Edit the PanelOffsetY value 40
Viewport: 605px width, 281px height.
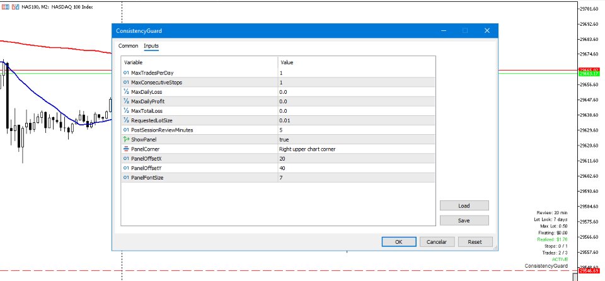[x=357, y=168]
